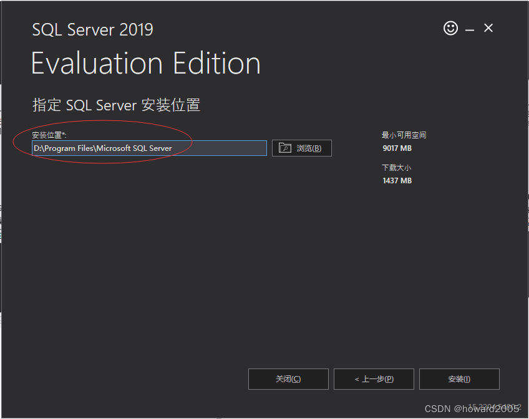
Task: Click the Evaluation Edition title
Action: coord(146,64)
